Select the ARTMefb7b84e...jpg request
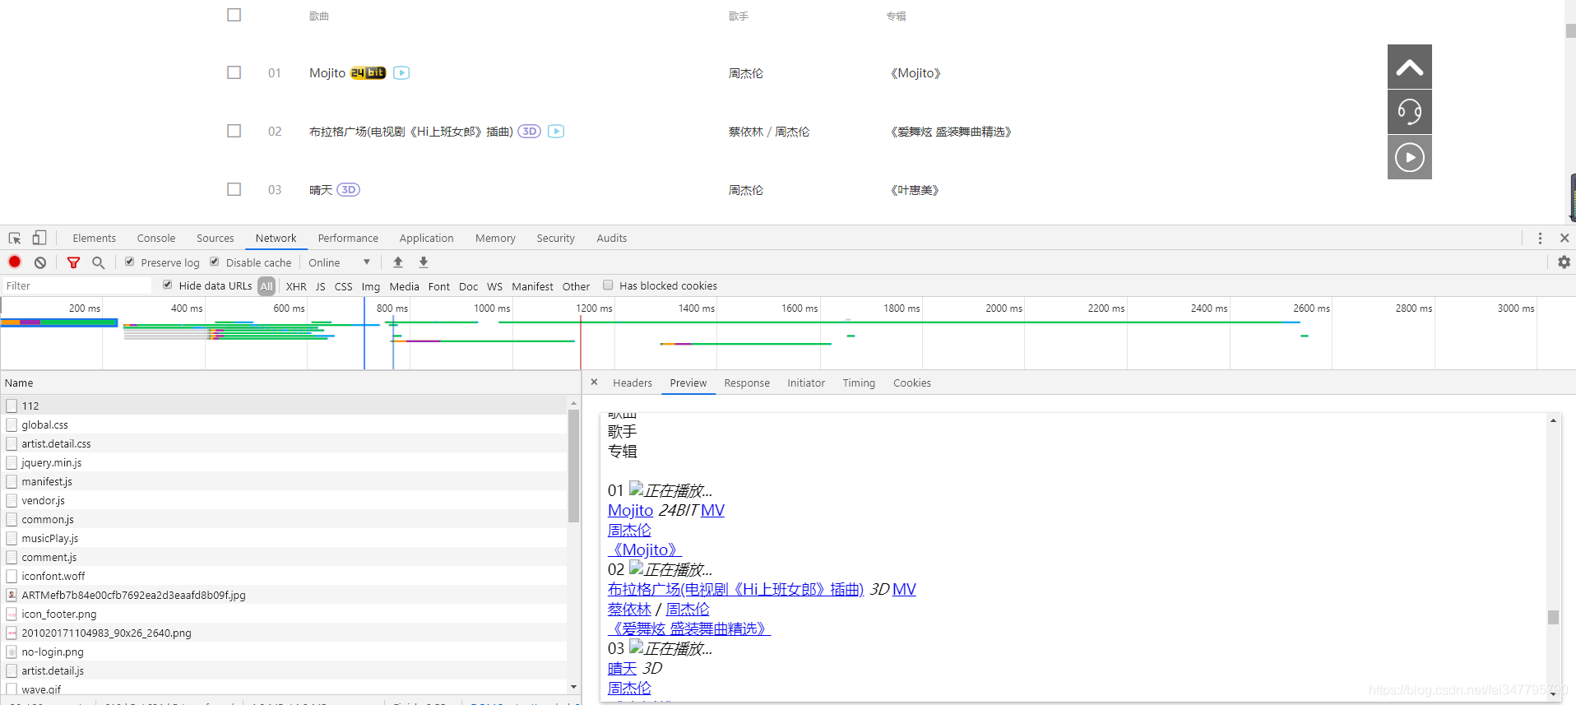The height and width of the screenshot is (705, 1576). click(285, 595)
